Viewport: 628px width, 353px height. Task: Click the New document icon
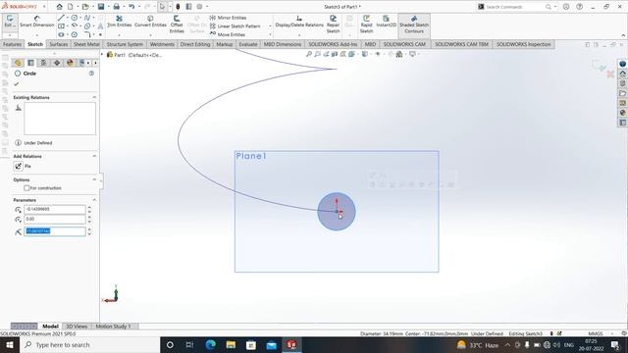click(70, 7)
